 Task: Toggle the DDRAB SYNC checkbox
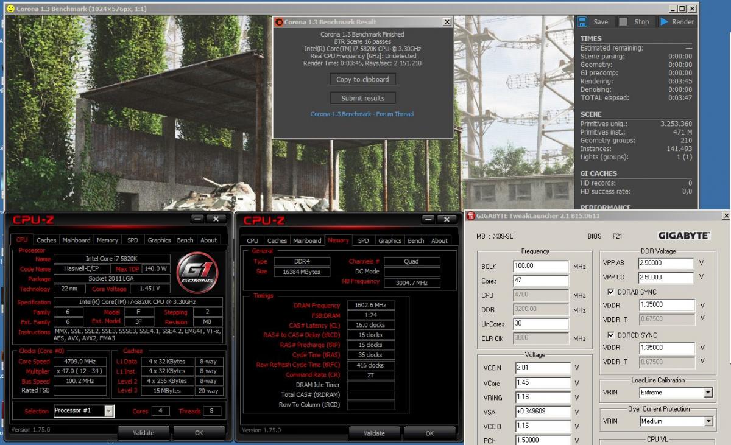point(612,292)
